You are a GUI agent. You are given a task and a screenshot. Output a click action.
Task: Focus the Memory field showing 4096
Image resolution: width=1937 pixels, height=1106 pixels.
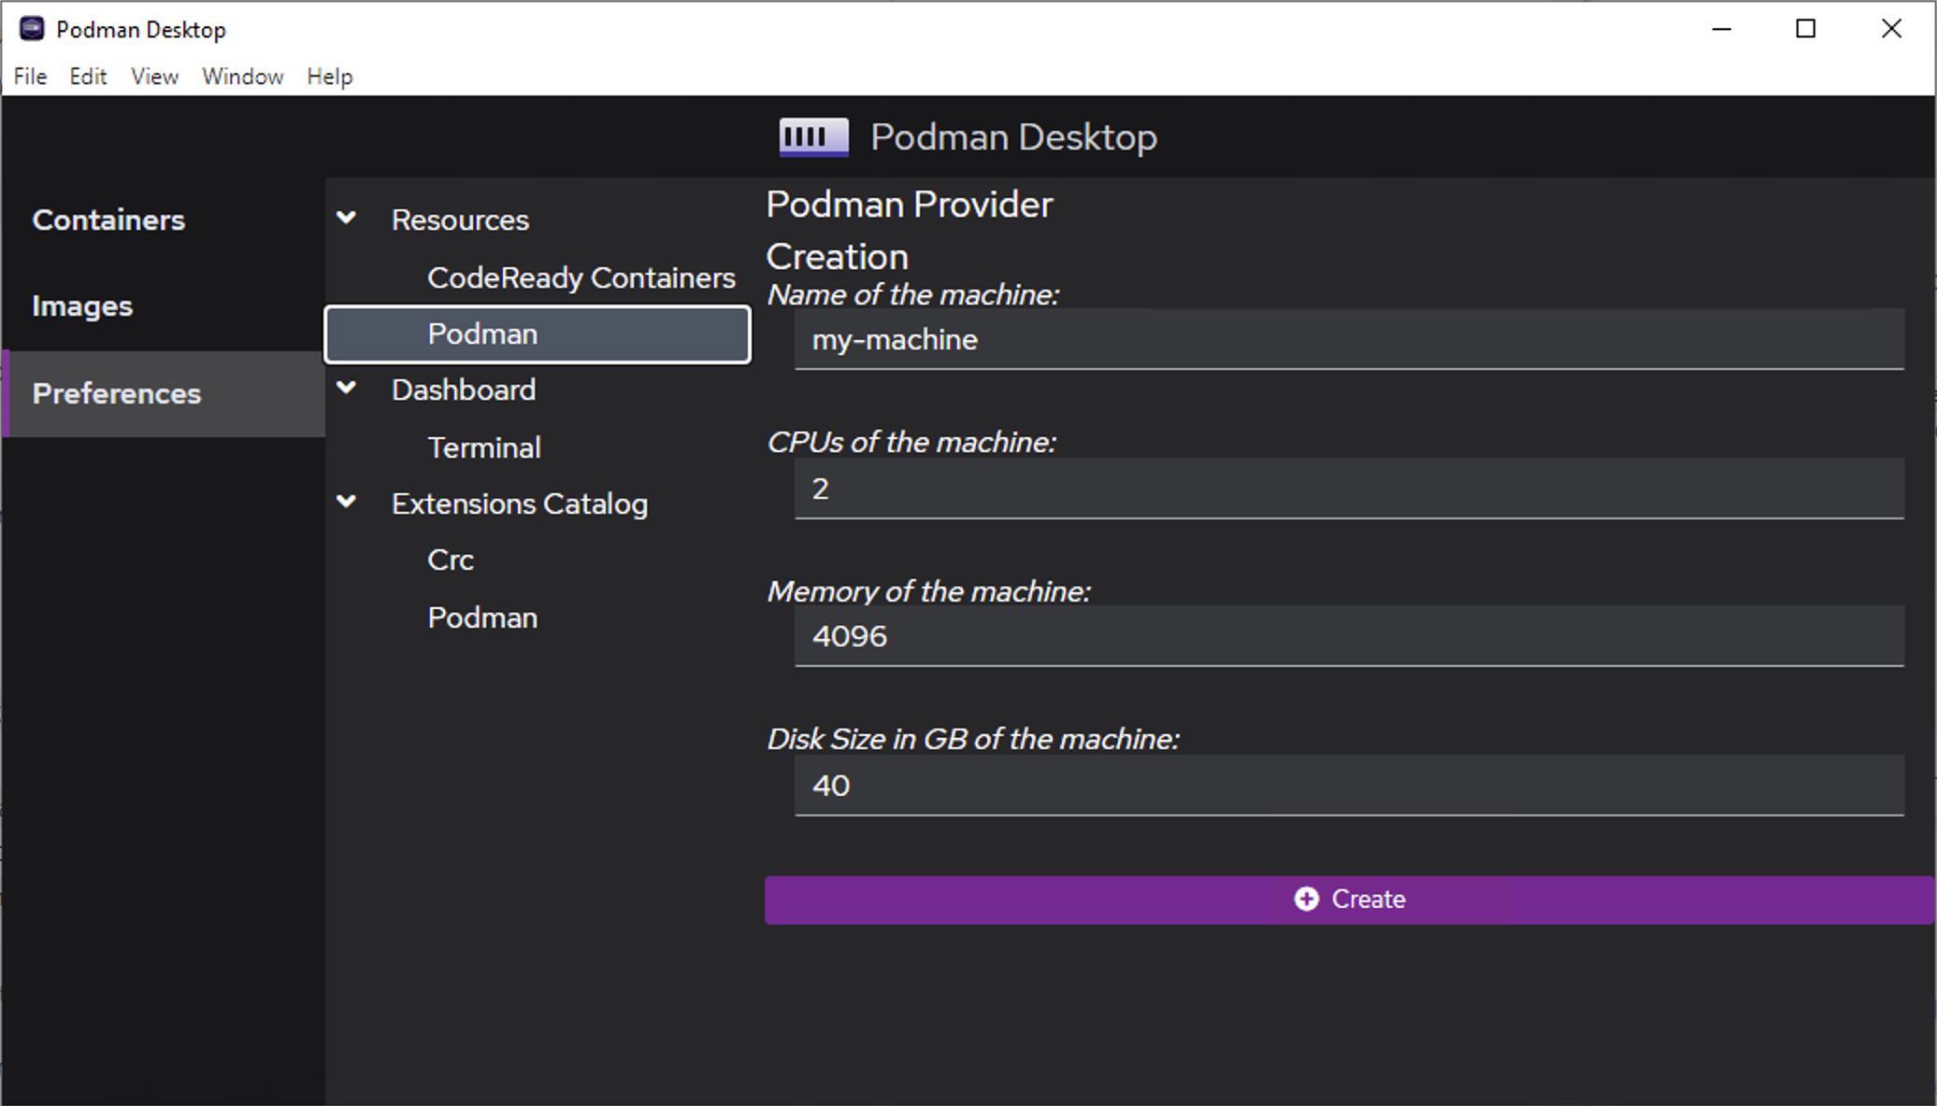(x=1349, y=636)
